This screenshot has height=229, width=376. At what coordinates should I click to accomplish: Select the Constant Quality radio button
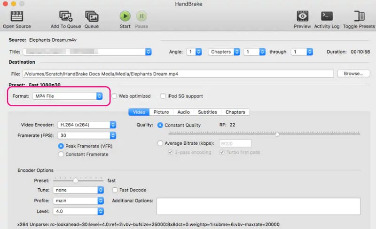pos(160,125)
